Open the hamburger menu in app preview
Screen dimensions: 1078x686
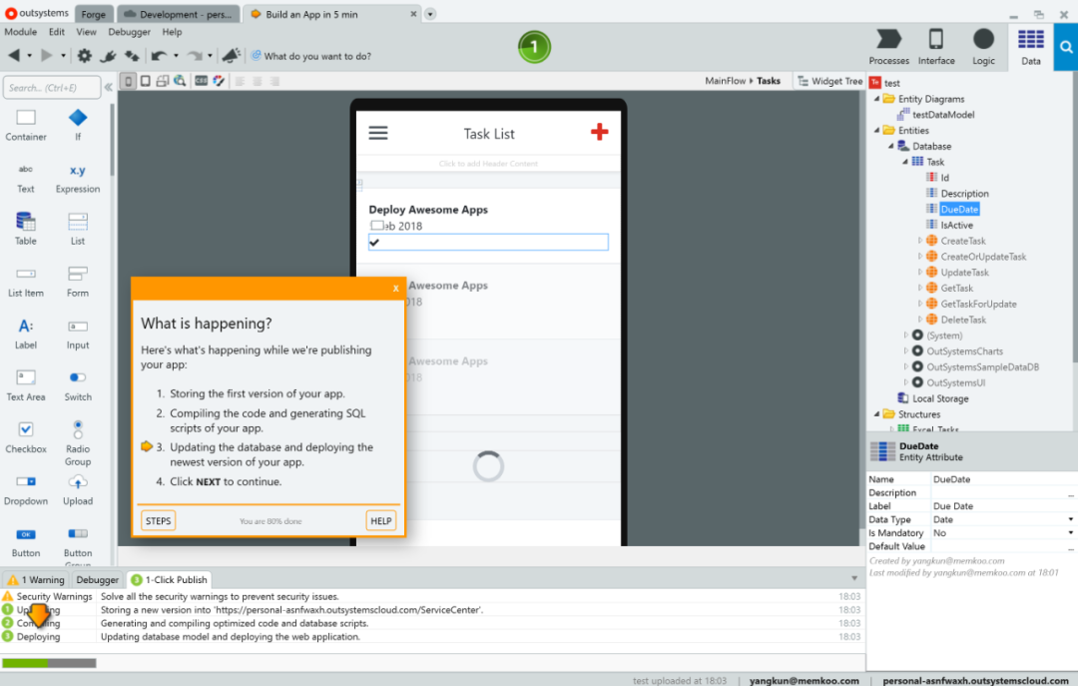[x=378, y=133]
